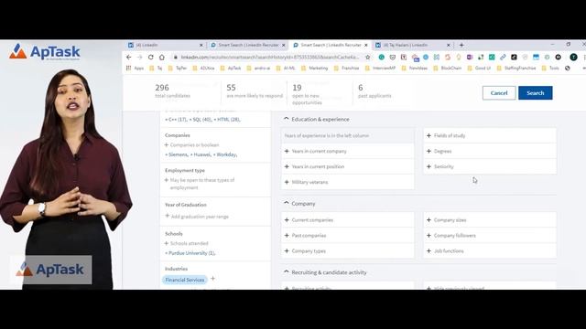Open the Franchise bookmarks folder
Viewport: 586px width, 329px height.
(346, 68)
